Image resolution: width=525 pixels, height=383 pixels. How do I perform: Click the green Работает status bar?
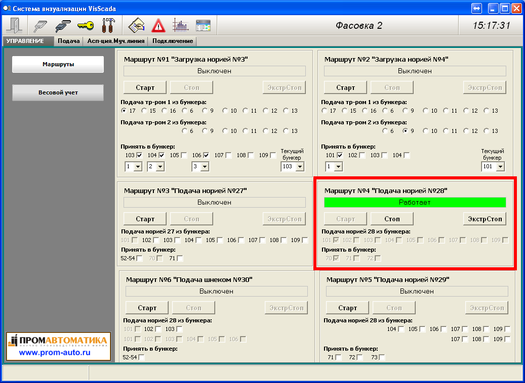[415, 202]
